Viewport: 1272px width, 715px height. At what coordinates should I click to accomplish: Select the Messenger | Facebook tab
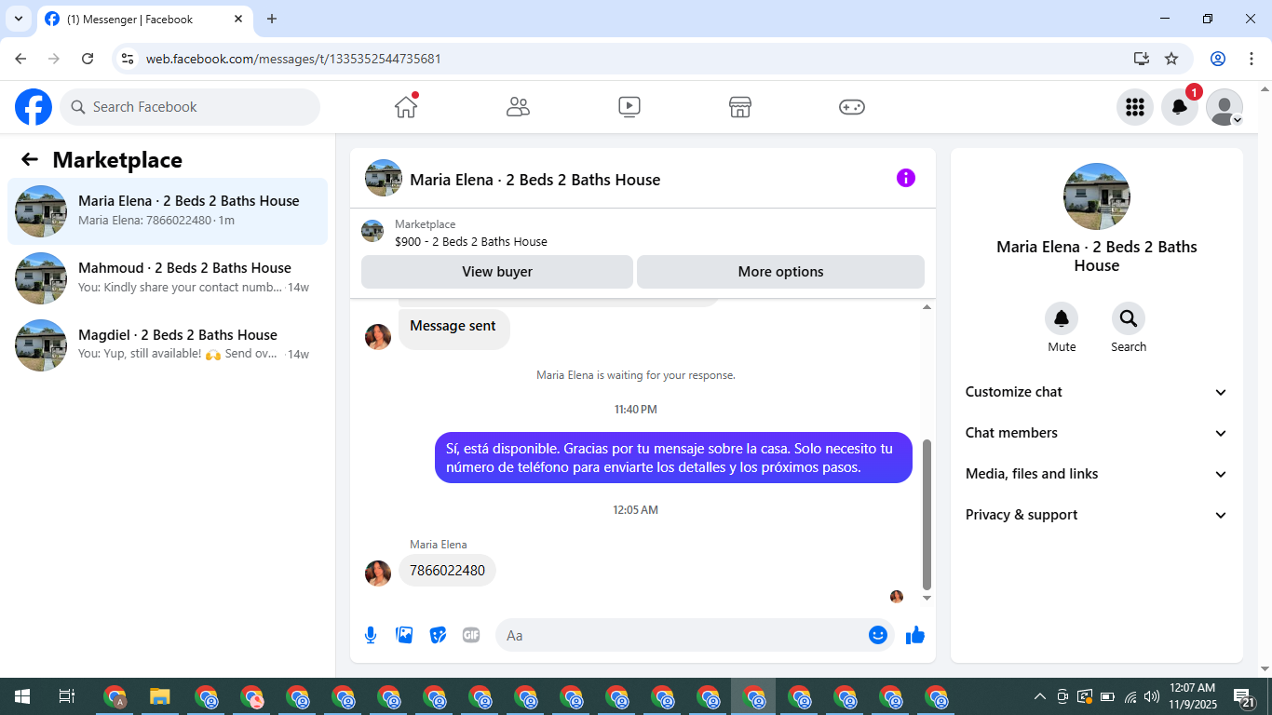tap(144, 20)
